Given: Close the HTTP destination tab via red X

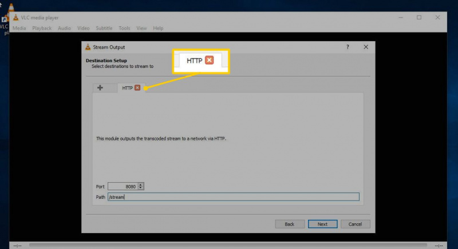Looking at the screenshot, I should coord(137,87).
